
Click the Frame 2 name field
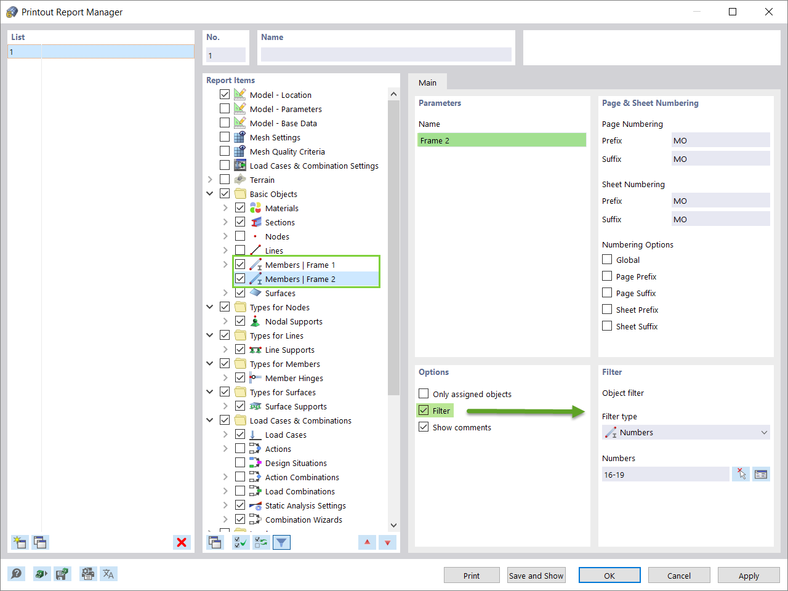coord(502,140)
